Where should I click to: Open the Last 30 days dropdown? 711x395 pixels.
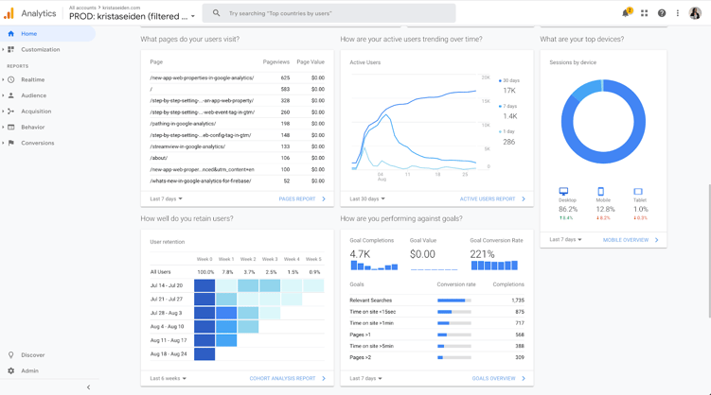(x=367, y=198)
